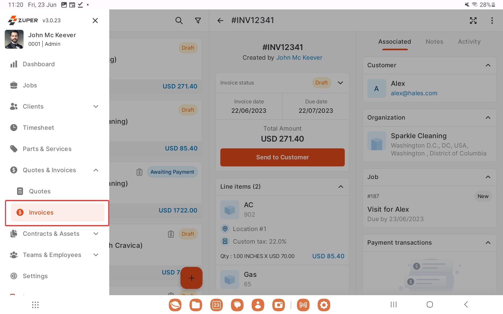Collapse the Customer card

[488, 65]
